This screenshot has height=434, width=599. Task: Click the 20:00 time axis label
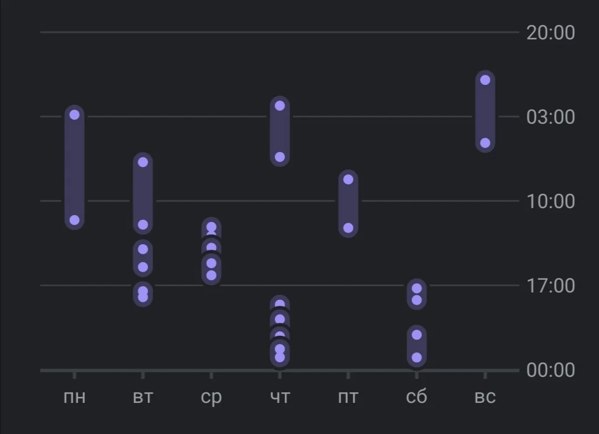tap(550, 33)
